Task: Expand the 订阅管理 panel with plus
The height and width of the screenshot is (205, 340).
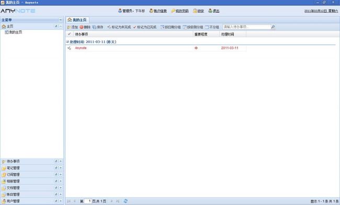Action: tap(61, 175)
